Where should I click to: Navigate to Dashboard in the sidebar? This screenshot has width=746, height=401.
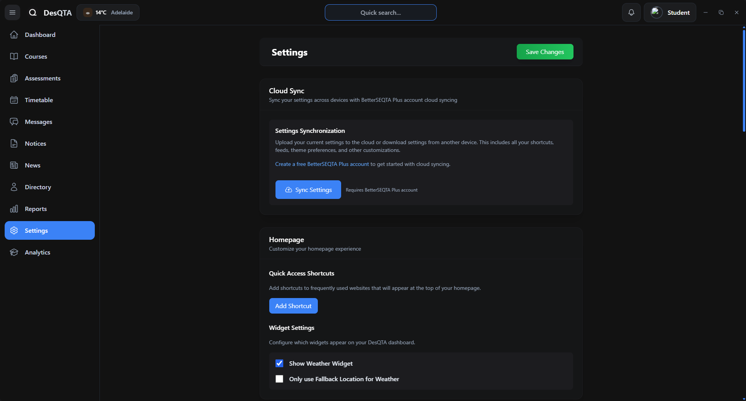point(14,35)
